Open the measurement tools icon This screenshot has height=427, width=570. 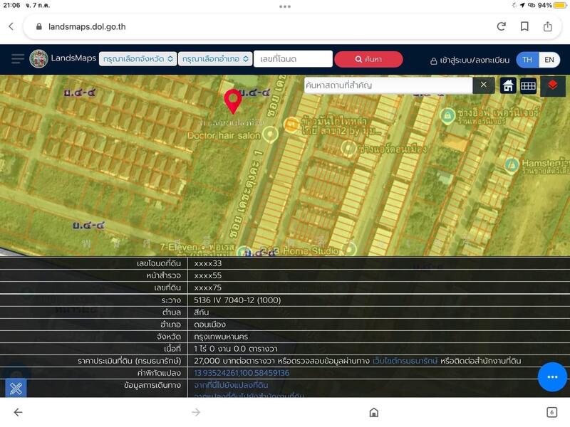click(16, 388)
